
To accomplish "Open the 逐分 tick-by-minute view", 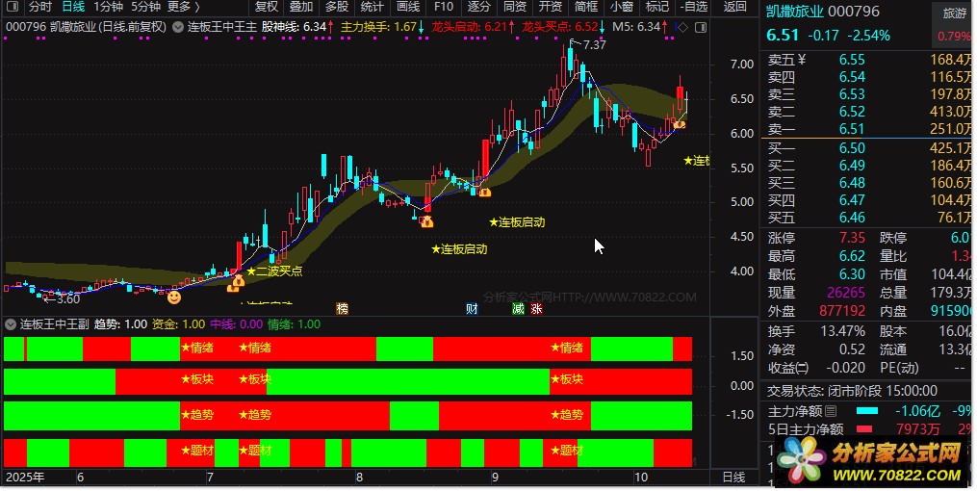I will (x=478, y=7).
